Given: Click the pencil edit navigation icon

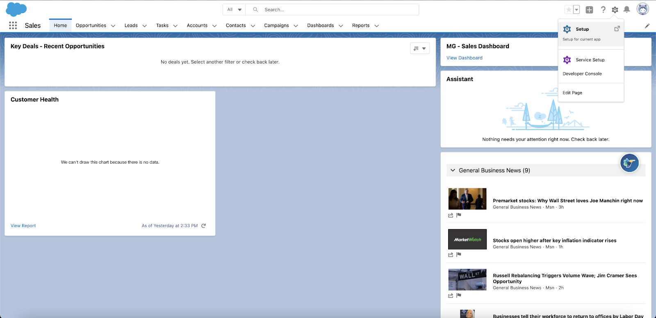Looking at the screenshot, I should [x=647, y=26].
